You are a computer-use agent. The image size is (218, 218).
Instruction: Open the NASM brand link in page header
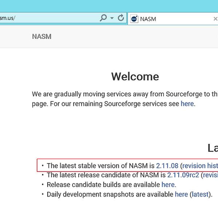(x=41, y=36)
